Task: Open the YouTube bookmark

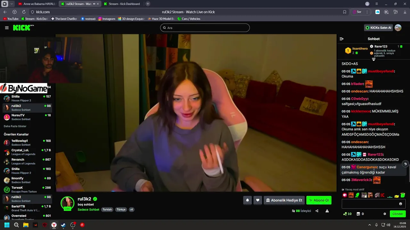Action: (x=11, y=19)
